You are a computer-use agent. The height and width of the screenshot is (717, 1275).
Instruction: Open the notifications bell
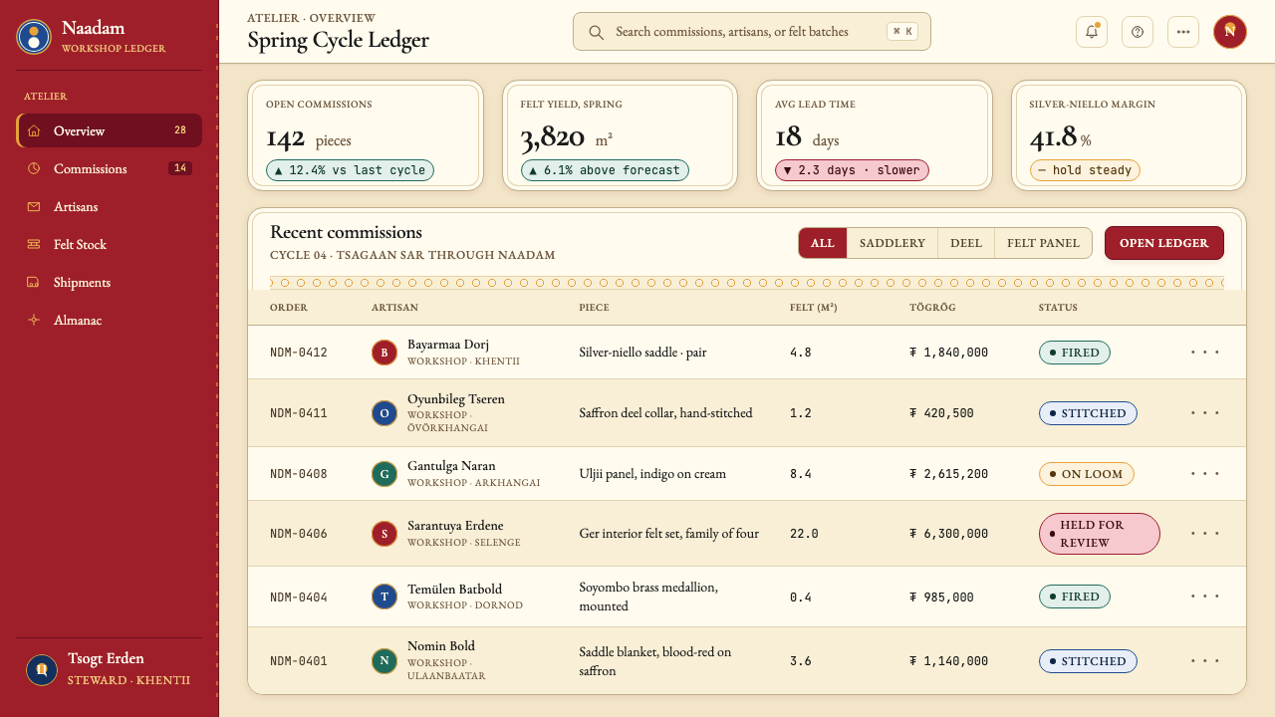coord(1092,32)
